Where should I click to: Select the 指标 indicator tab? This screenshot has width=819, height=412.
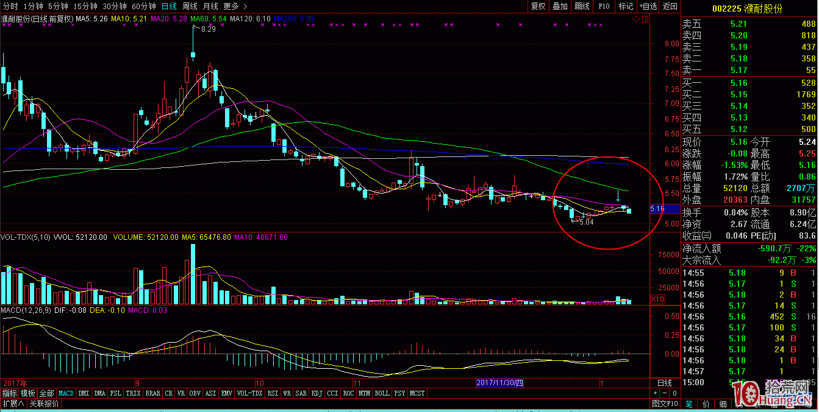point(9,393)
